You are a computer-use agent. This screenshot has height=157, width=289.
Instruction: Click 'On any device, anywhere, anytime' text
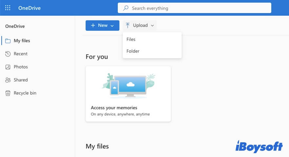[x=120, y=114]
